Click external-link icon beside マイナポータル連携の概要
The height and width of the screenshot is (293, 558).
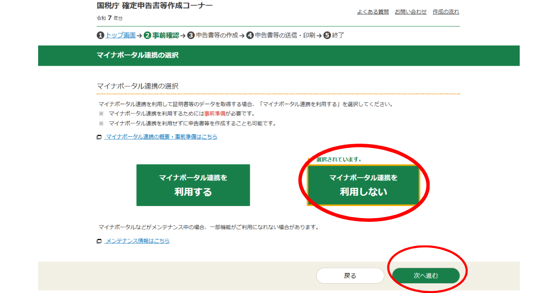pyautogui.click(x=99, y=137)
